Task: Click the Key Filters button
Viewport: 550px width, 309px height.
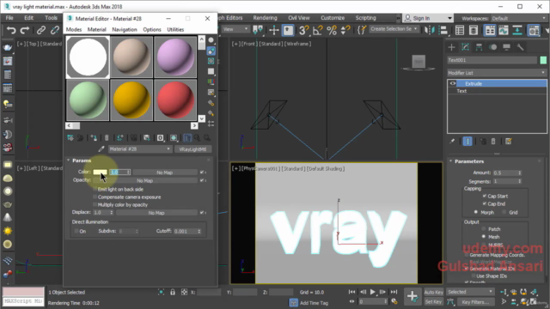Action: click(475, 301)
